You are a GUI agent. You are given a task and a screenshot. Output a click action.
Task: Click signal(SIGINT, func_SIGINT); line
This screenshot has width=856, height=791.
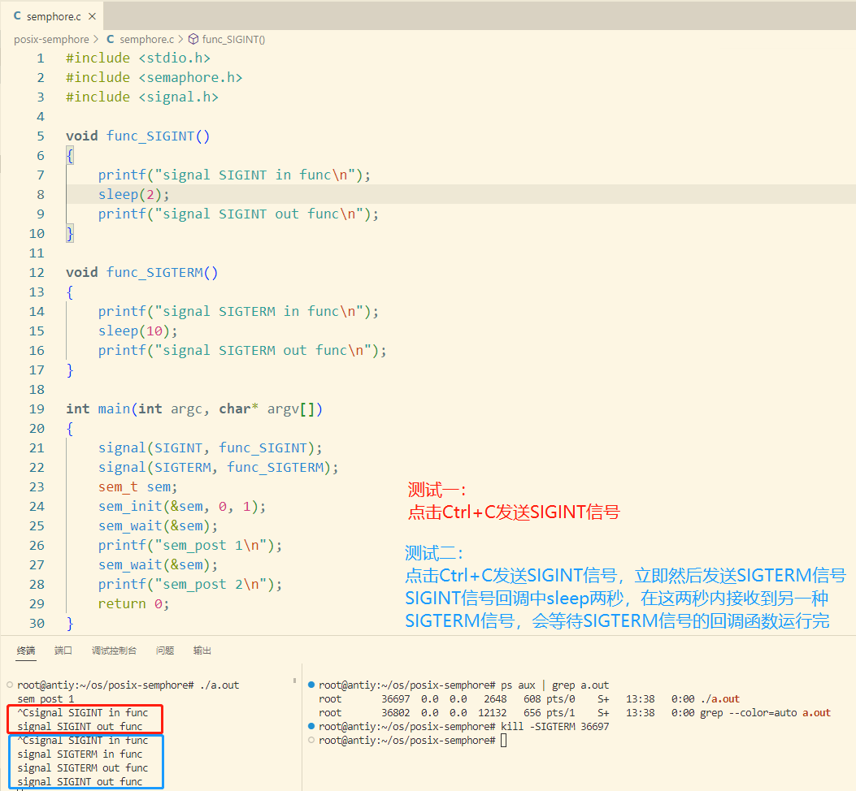pos(211,447)
